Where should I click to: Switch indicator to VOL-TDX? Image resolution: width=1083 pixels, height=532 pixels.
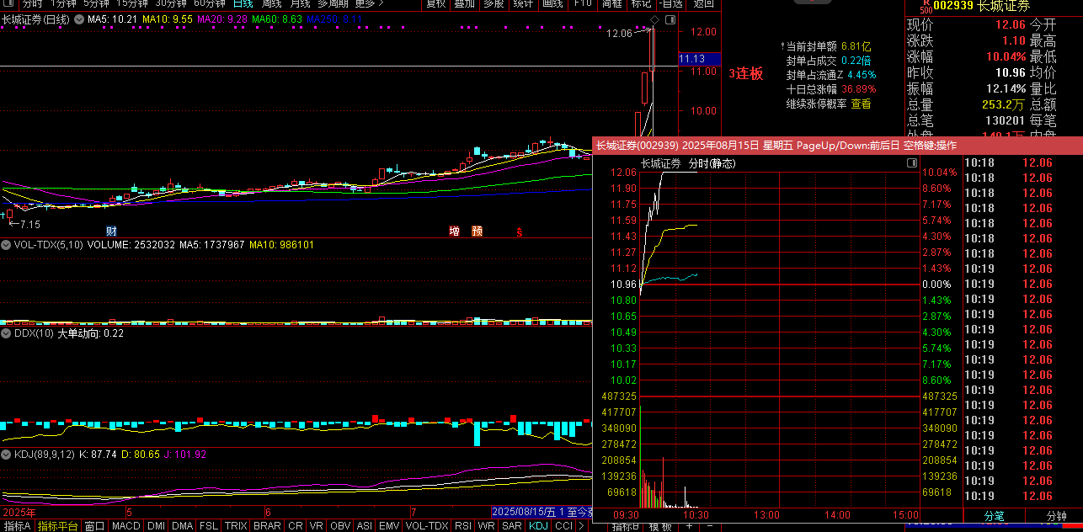(427, 526)
